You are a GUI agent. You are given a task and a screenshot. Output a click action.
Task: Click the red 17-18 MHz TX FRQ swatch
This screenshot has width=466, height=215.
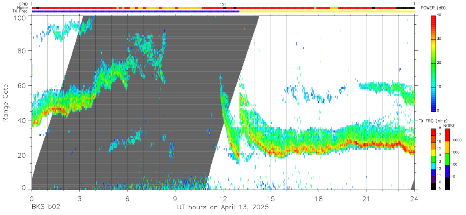pyautogui.click(x=434, y=132)
